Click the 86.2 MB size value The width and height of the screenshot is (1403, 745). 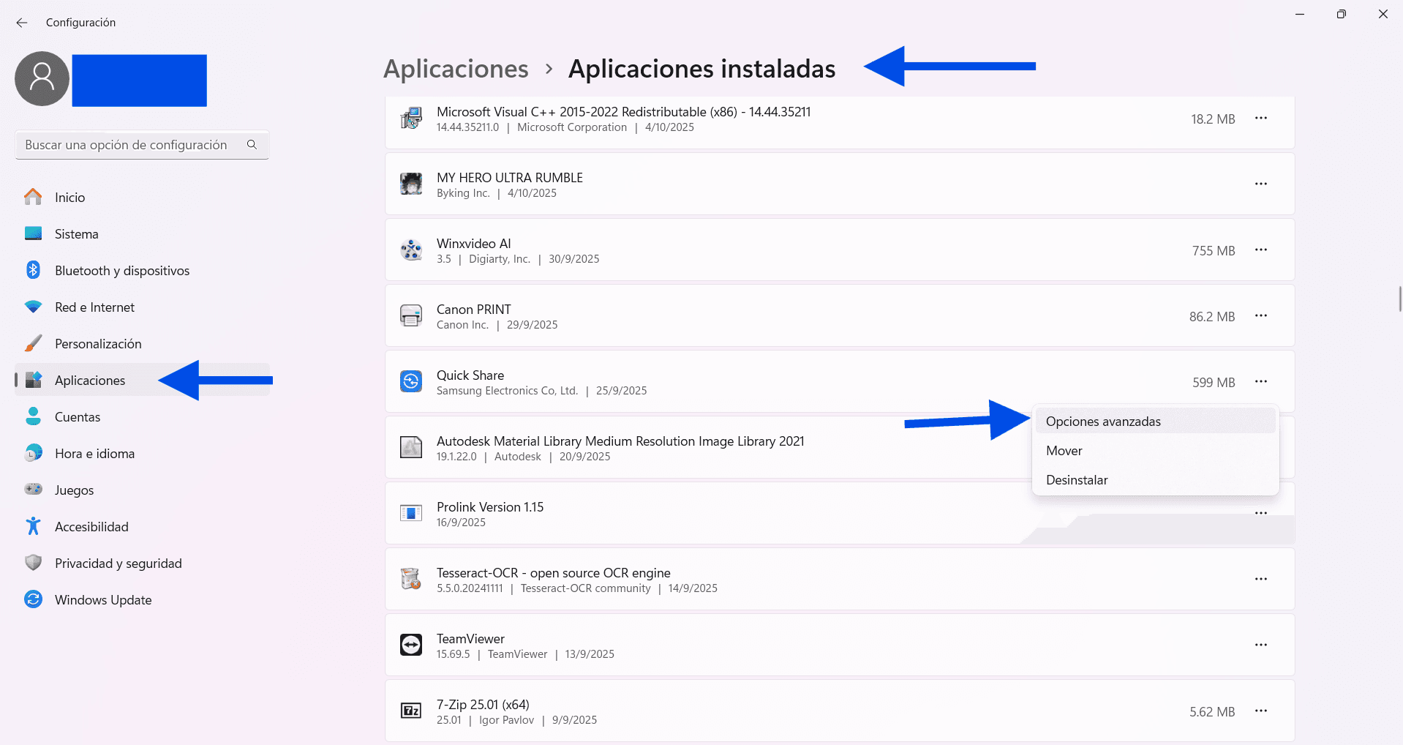click(x=1212, y=317)
